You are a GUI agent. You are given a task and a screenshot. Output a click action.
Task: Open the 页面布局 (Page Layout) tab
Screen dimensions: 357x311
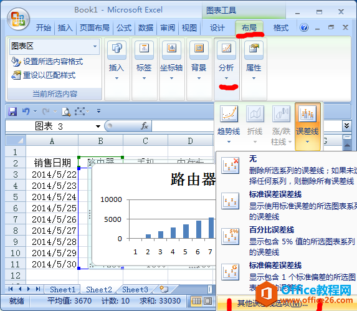pos(95,28)
